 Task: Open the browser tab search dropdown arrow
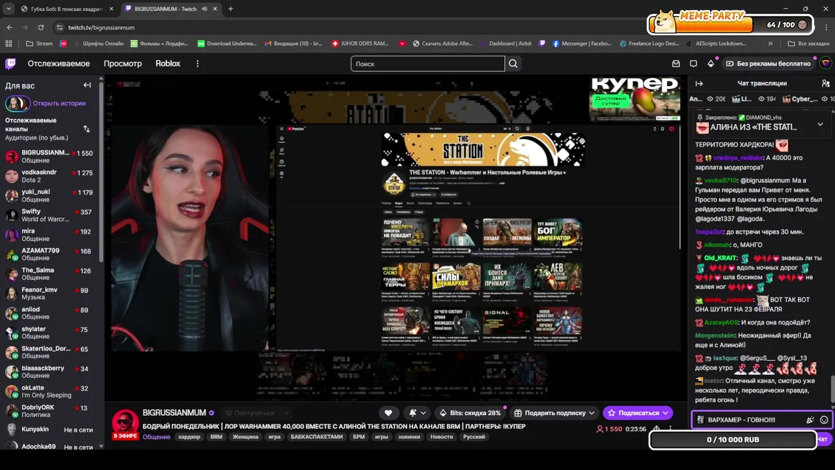coord(8,9)
